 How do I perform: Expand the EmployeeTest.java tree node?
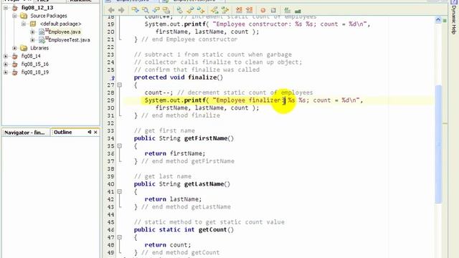click(32, 40)
